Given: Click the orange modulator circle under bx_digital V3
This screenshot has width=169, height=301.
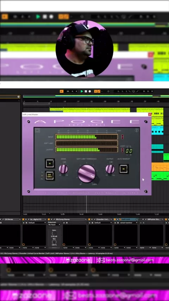Looking at the screenshot, I should 23,245.
